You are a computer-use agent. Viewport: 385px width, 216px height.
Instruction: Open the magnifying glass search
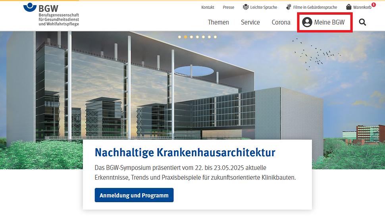[x=362, y=22]
